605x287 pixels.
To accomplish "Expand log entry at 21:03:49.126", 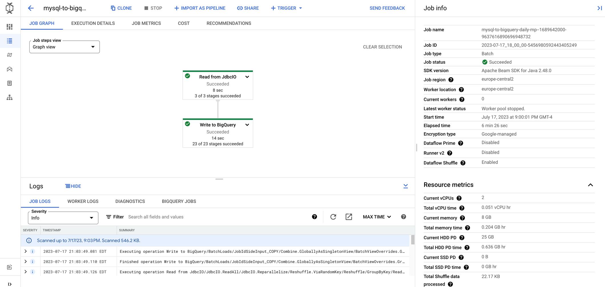I will click(x=26, y=272).
